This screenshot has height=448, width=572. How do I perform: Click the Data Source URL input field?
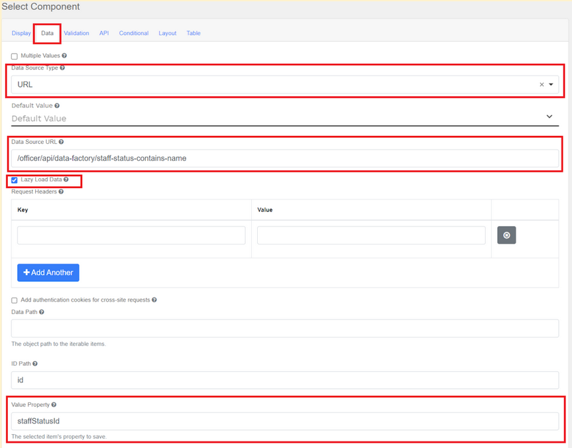(x=285, y=158)
